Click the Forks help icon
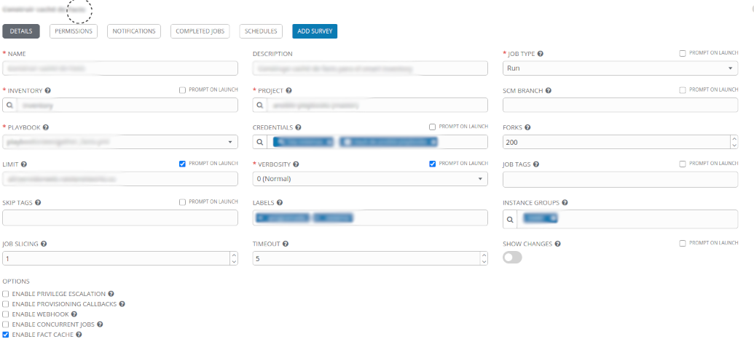This screenshot has height=339, width=754. [527, 127]
